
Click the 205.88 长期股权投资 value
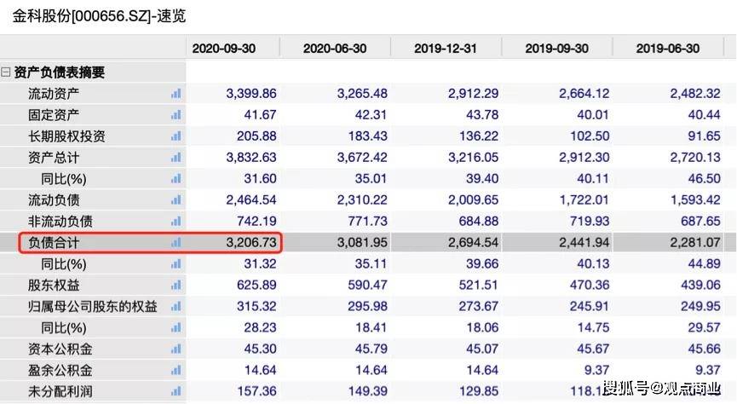click(x=256, y=136)
